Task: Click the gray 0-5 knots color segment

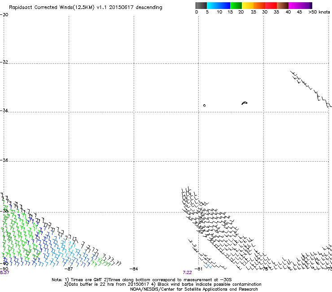Action: coord(201,5)
